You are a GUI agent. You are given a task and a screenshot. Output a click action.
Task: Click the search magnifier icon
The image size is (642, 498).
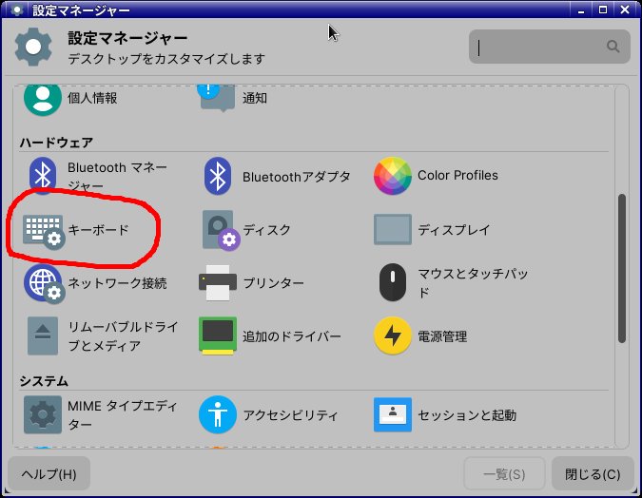[x=613, y=47]
